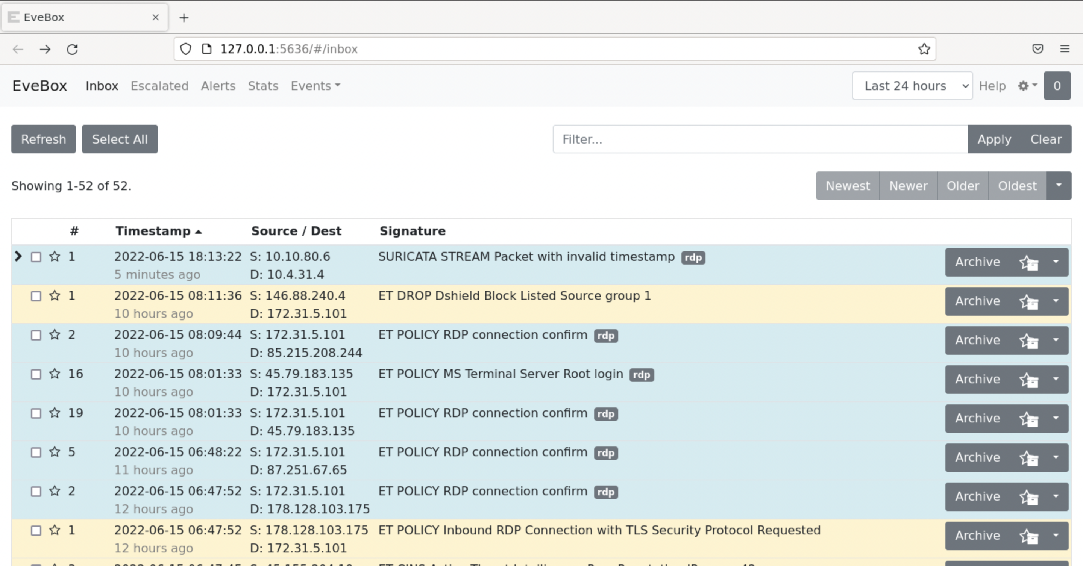The height and width of the screenshot is (566, 1083).
Task: Star the SURICATA STREAM invalid timestamp alert
Action: point(55,256)
